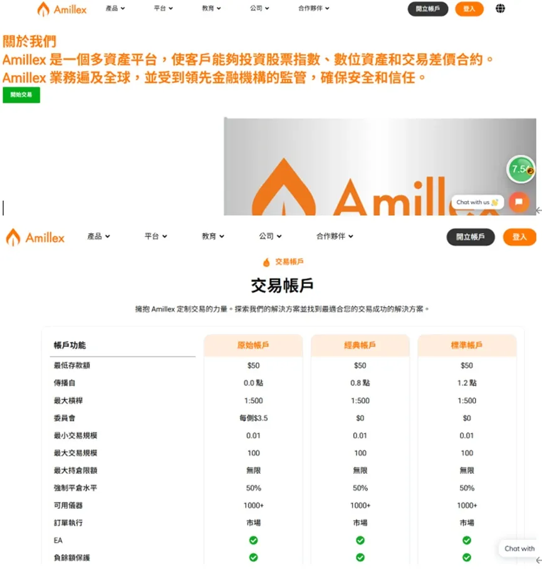The image size is (542, 569).
Task: Click 開立帳戶 button on About-us page
Action: click(x=428, y=9)
